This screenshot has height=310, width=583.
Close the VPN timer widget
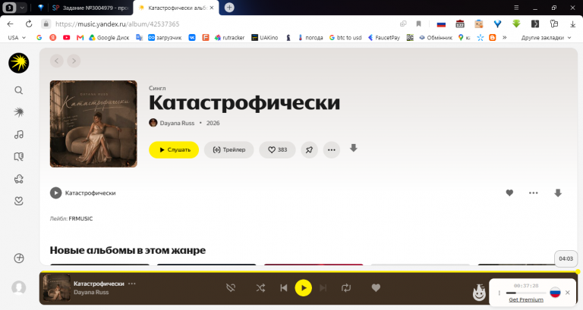[568, 293]
